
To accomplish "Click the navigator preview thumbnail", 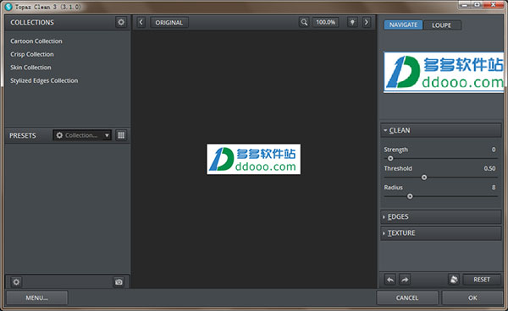I will tap(444, 73).
